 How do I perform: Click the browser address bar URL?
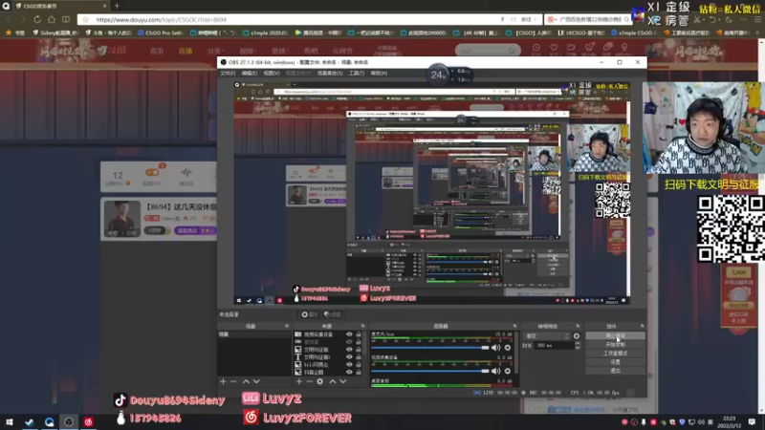pyautogui.click(x=161, y=19)
